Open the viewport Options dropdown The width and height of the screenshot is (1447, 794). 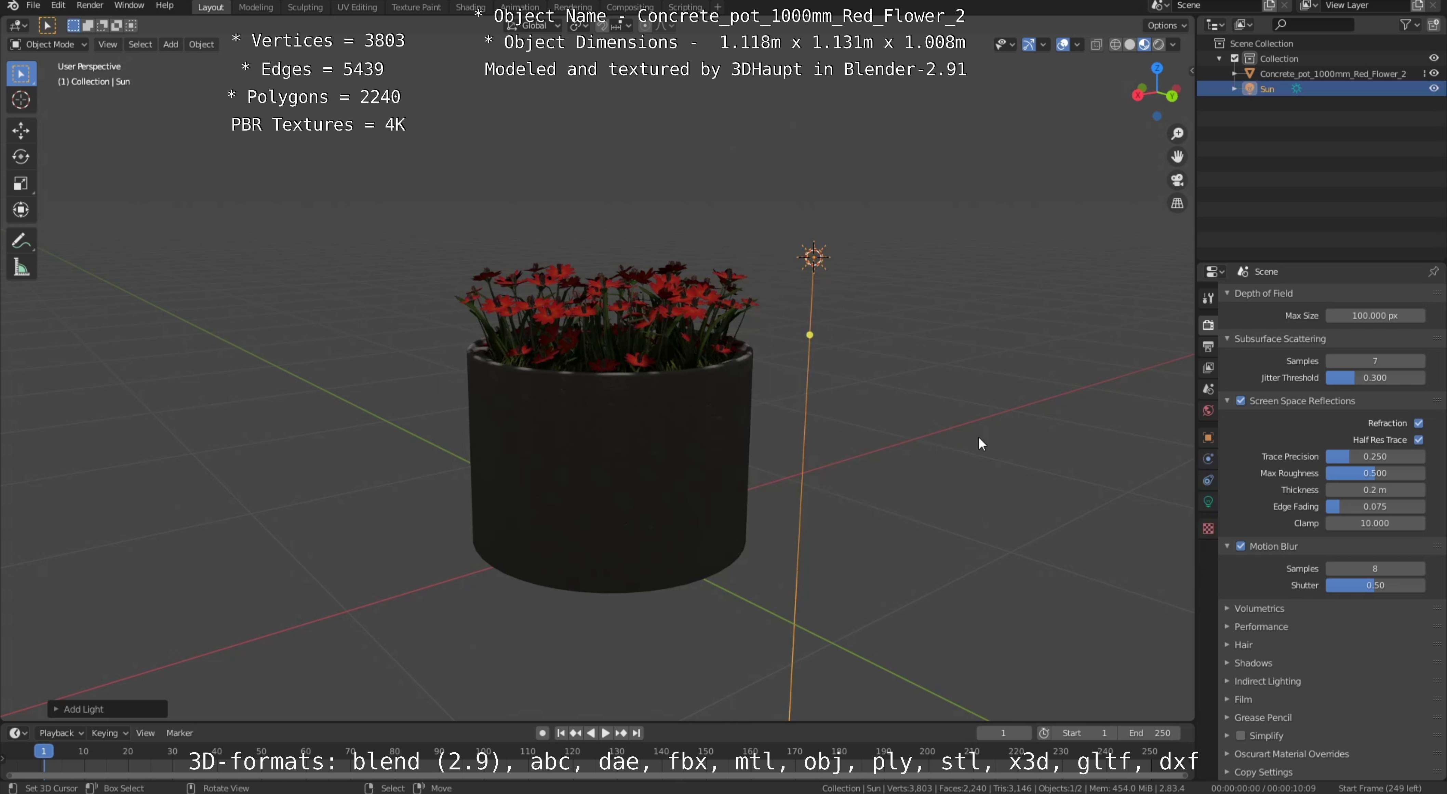pos(1166,25)
